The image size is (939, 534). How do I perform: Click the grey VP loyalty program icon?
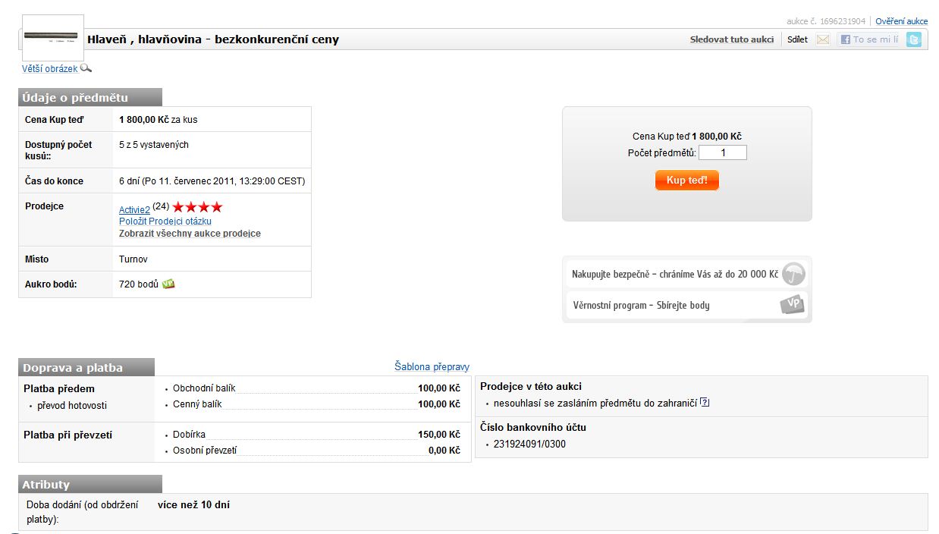792,305
